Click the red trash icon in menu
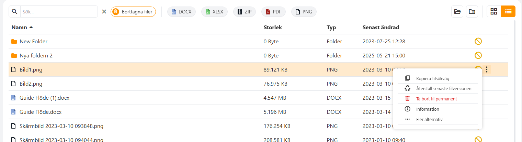The image size is (522, 142). coord(408,99)
